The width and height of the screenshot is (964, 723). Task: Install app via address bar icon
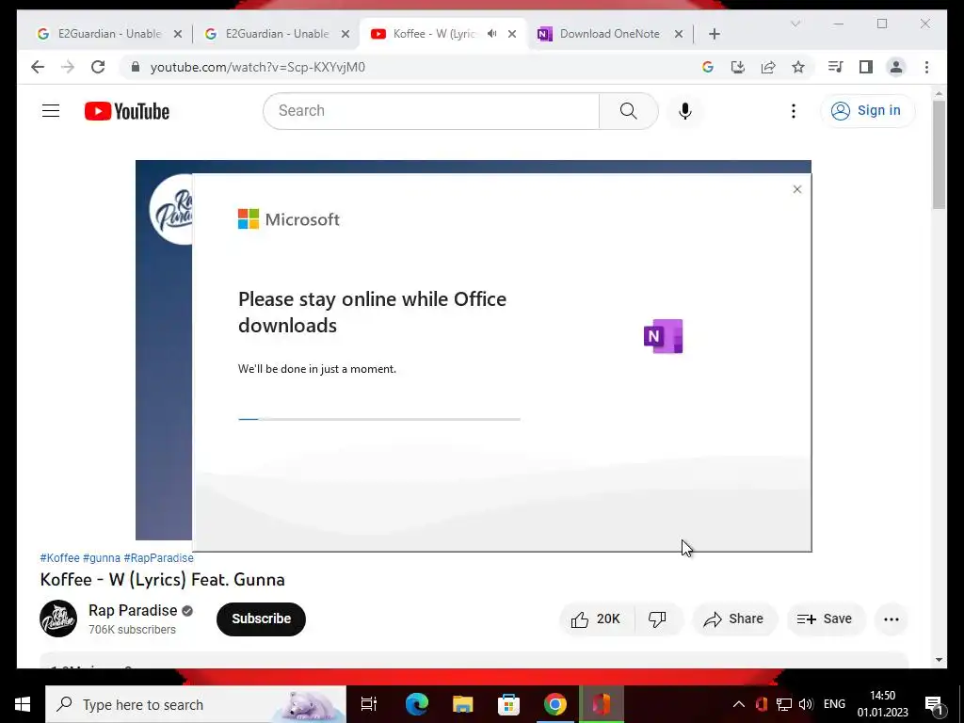click(x=738, y=67)
